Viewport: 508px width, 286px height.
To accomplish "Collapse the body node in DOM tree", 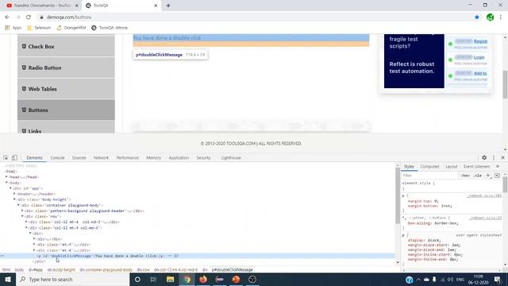I will [6, 183].
